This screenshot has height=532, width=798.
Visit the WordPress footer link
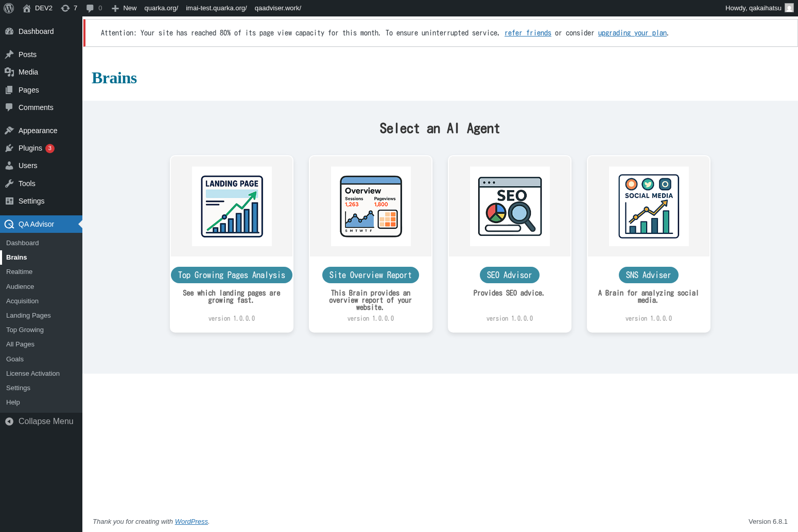191,522
